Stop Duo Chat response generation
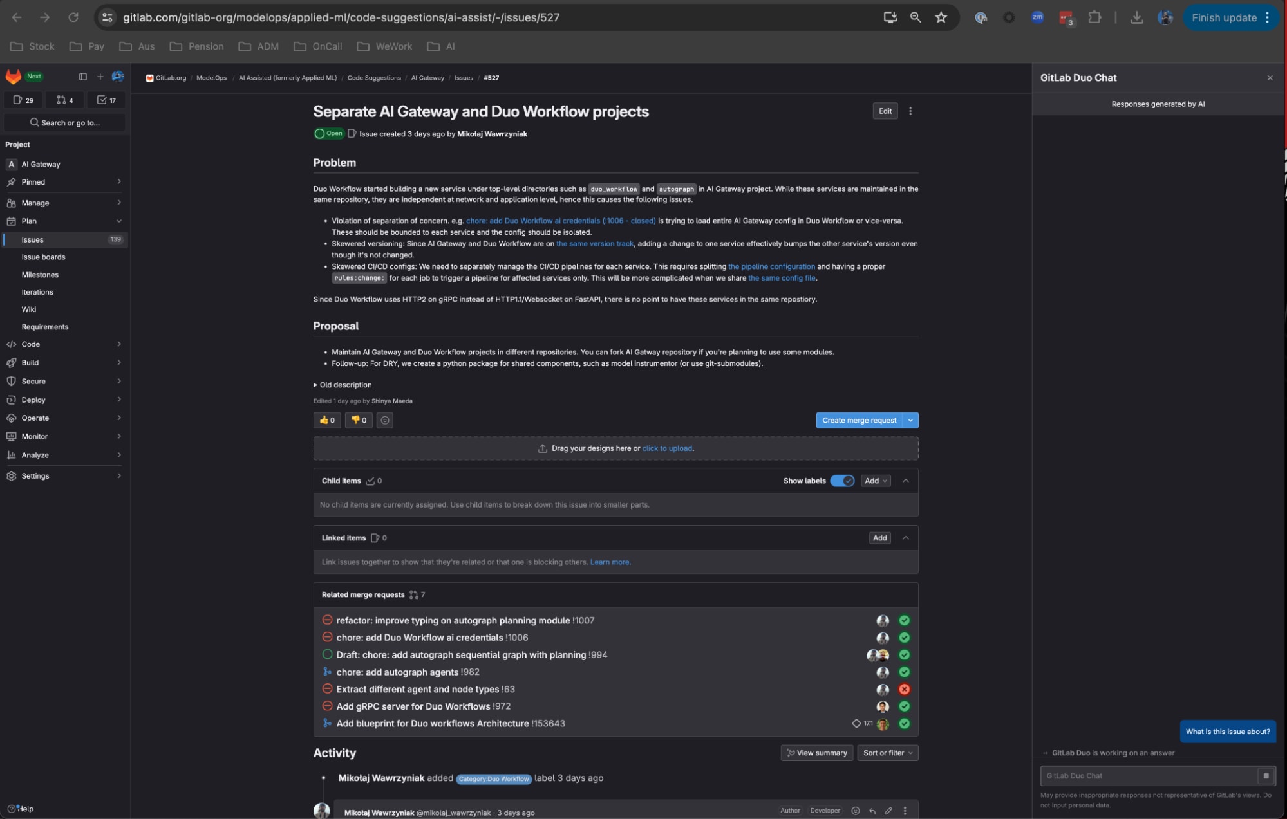Screen dimensions: 1287x819 click(1266, 775)
